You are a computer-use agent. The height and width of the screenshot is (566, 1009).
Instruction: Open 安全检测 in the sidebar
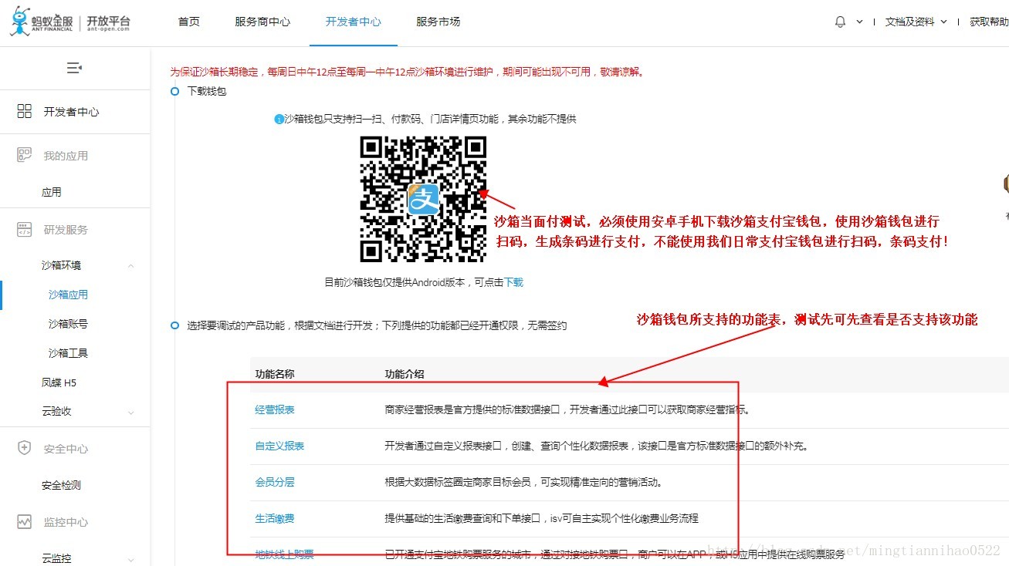[x=62, y=485]
